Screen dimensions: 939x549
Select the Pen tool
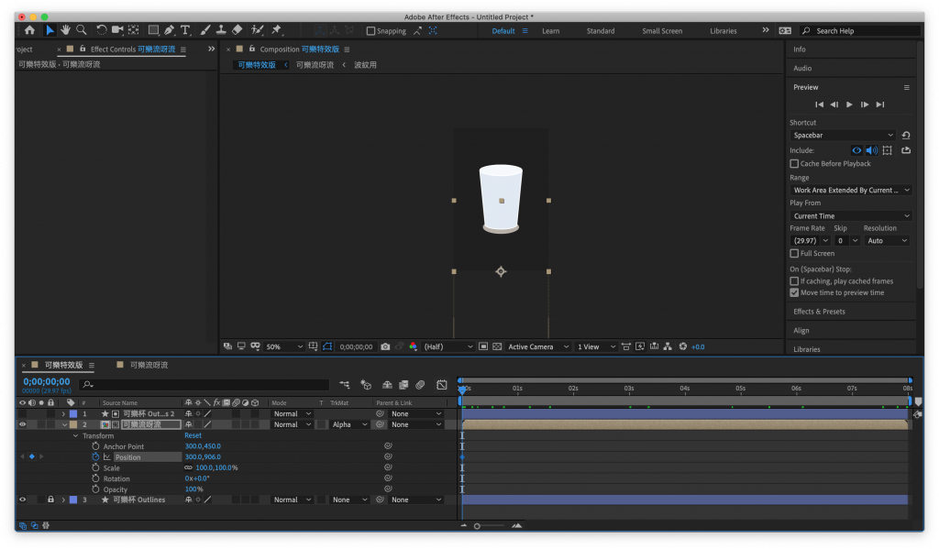coord(170,30)
